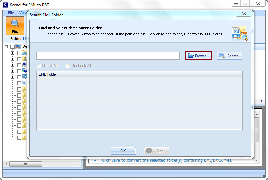Screen dimensions: 268x180
Task: Click the Find magnifier toolbar button
Action: [15, 26]
